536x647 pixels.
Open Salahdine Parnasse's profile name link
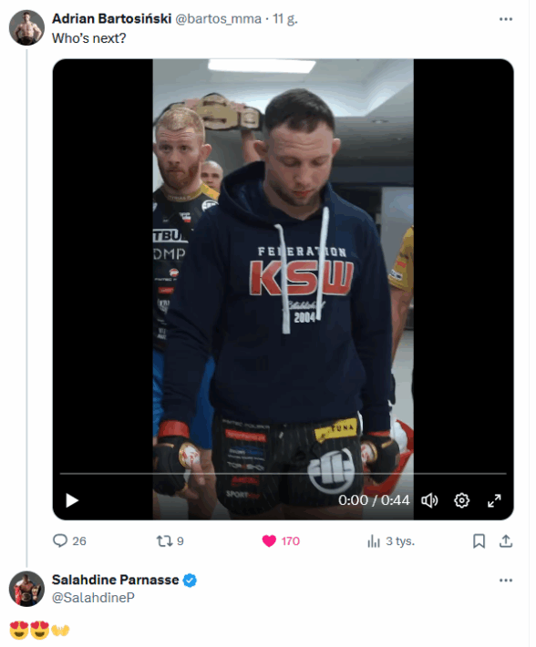[x=115, y=580]
